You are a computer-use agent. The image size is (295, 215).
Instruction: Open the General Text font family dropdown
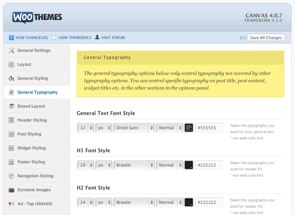click(x=134, y=128)
